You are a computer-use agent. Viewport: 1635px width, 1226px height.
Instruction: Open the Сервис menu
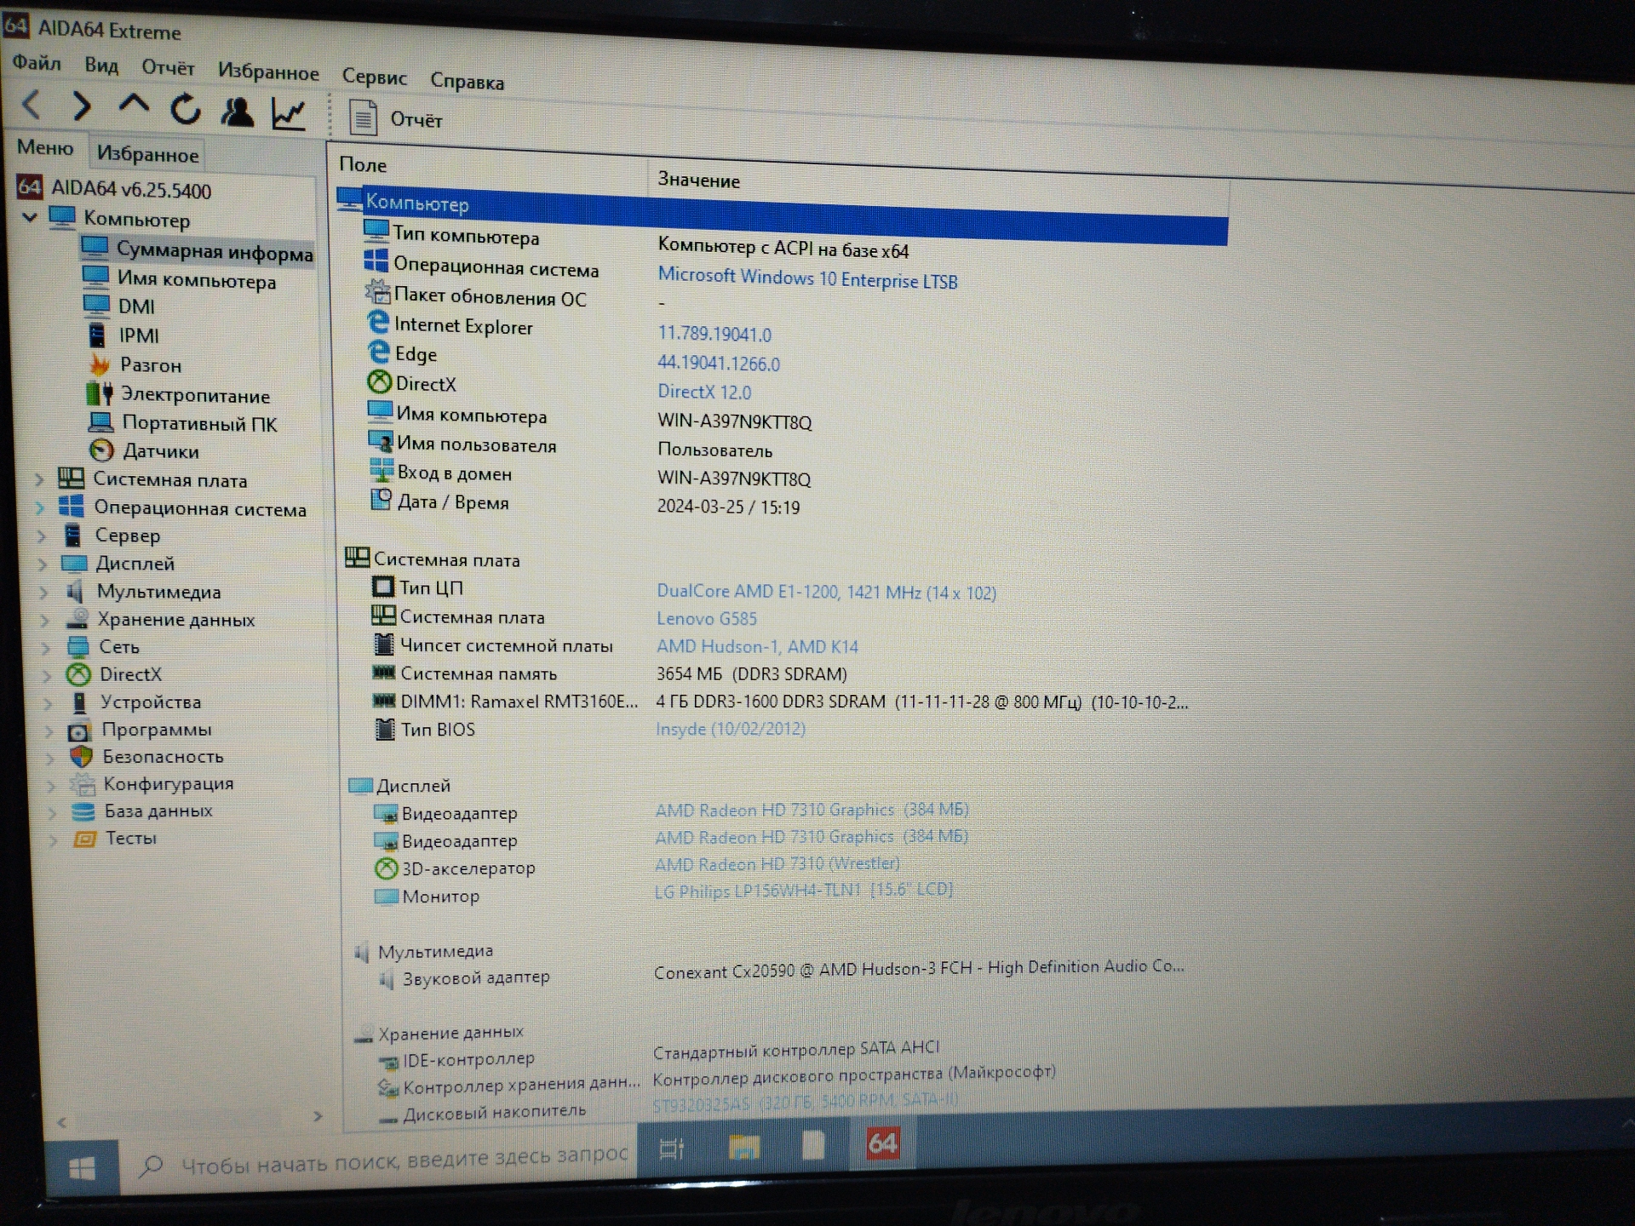pyautogui.click(x=375, y=77)
